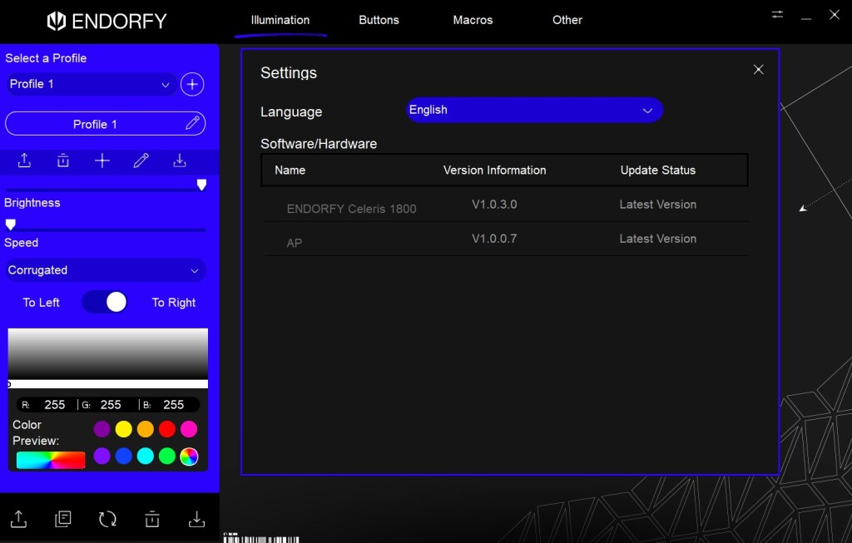The image size is (852, 543).
Task: Select the yellow color swatch
Action: pos(123,429)
